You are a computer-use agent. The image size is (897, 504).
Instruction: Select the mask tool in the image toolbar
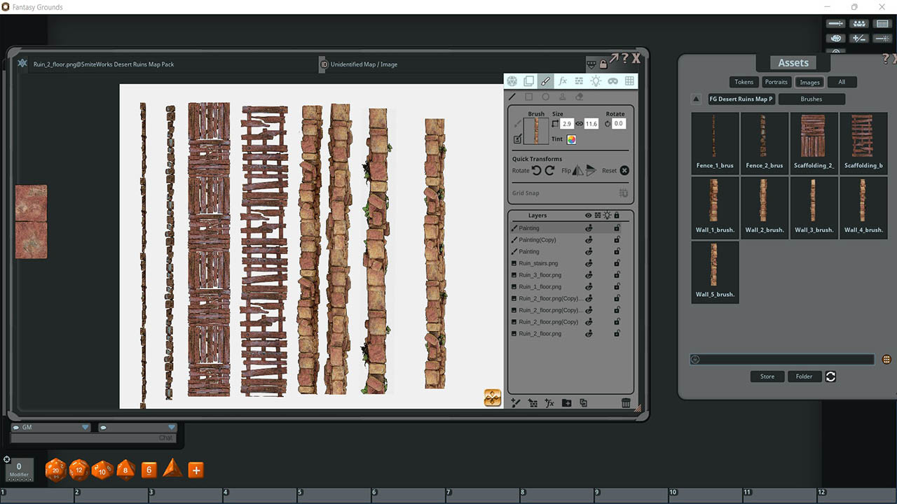612,80
